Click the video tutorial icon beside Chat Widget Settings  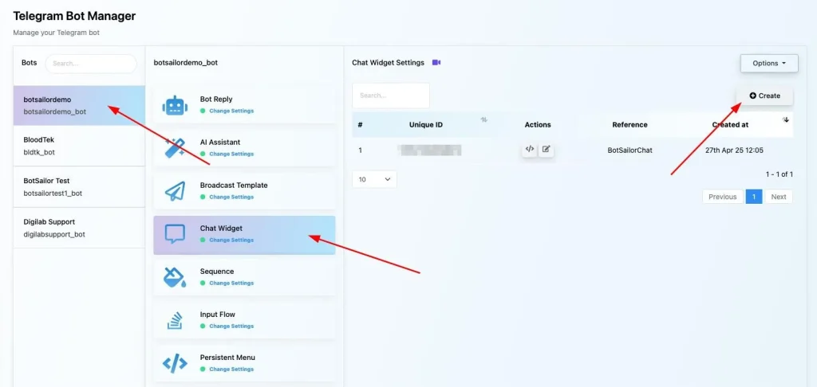tap(436, 62)
